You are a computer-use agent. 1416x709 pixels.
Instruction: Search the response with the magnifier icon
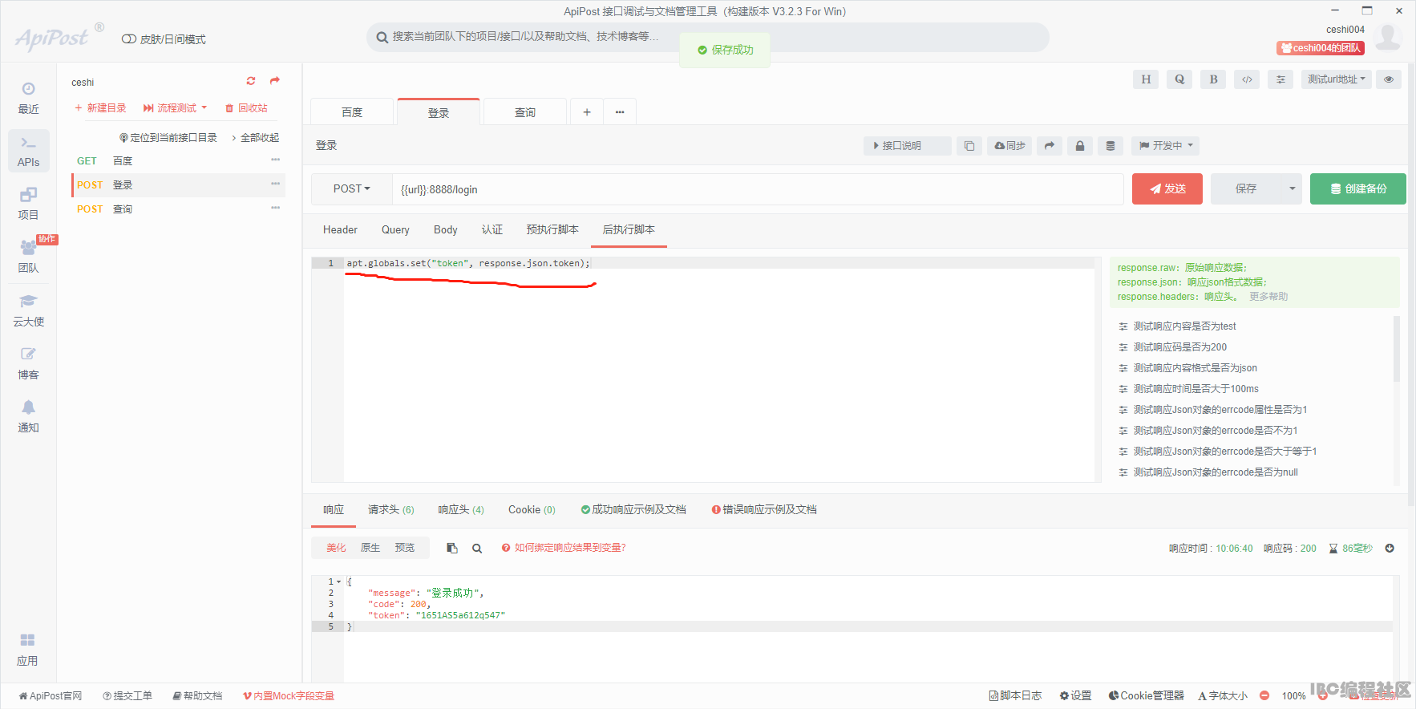(x=477, y=549)
